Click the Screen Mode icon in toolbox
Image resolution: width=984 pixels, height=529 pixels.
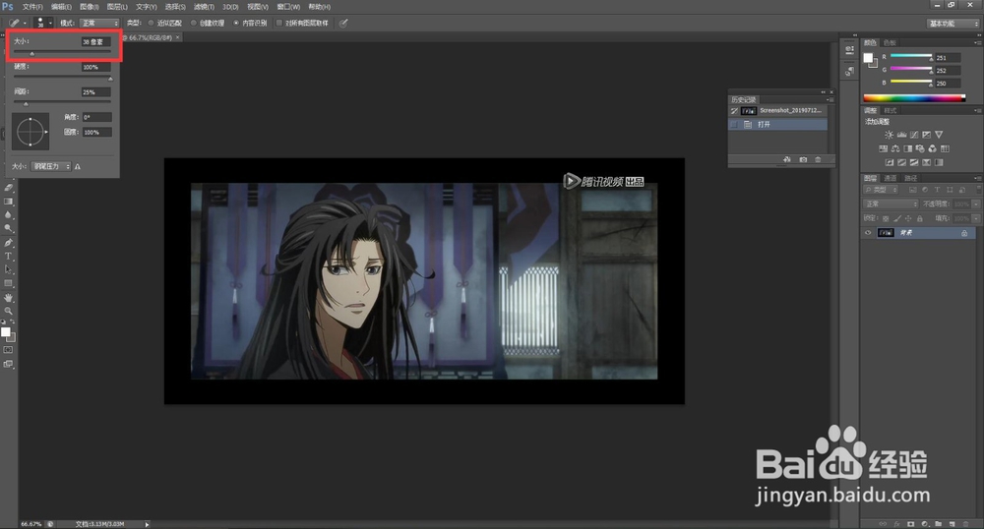(x=8, y=364)
